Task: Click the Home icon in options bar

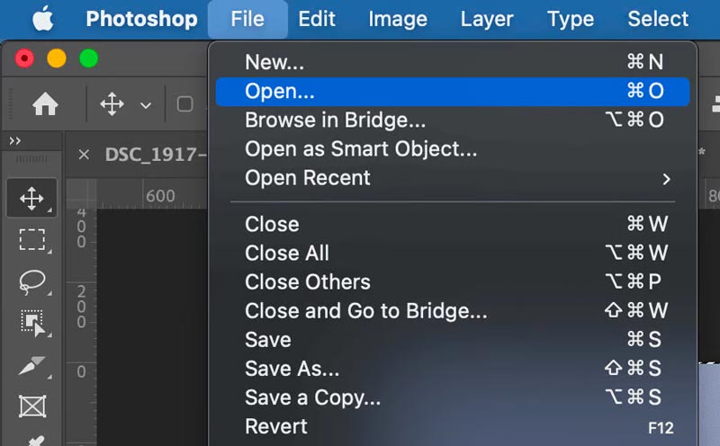Action: coord(45,104)
